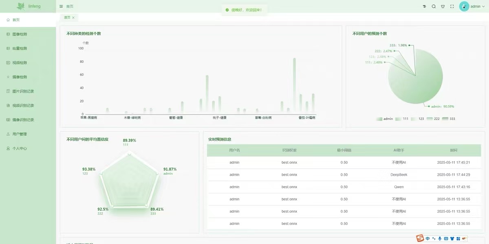Collapse sidebar with hamburger menu icon
The image size is (489, 244).
point(61,7)
